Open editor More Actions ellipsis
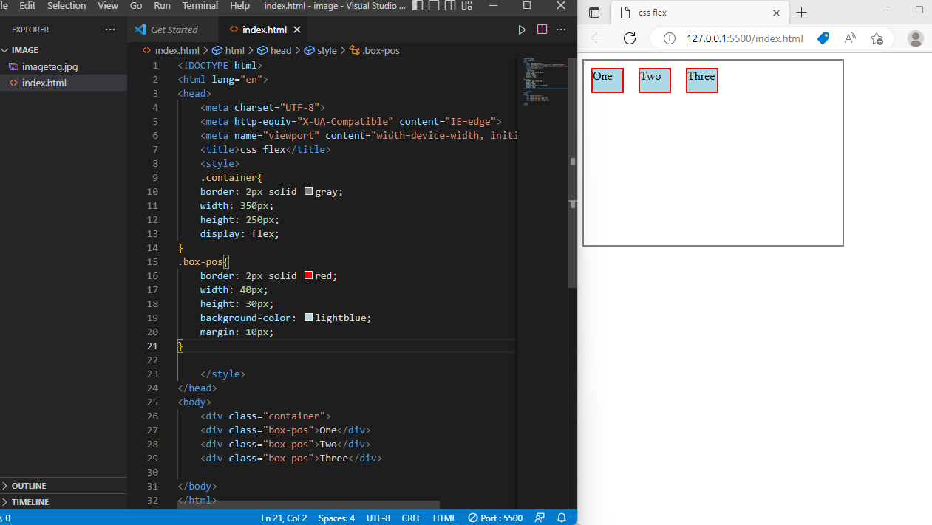 561,30
